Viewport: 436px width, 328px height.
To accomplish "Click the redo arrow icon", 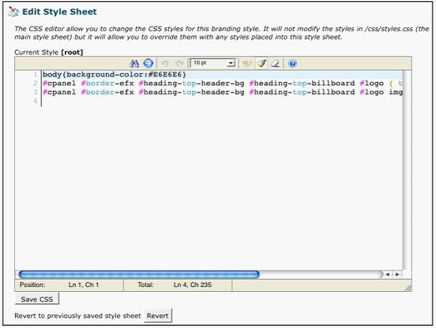I will point(180,63).
